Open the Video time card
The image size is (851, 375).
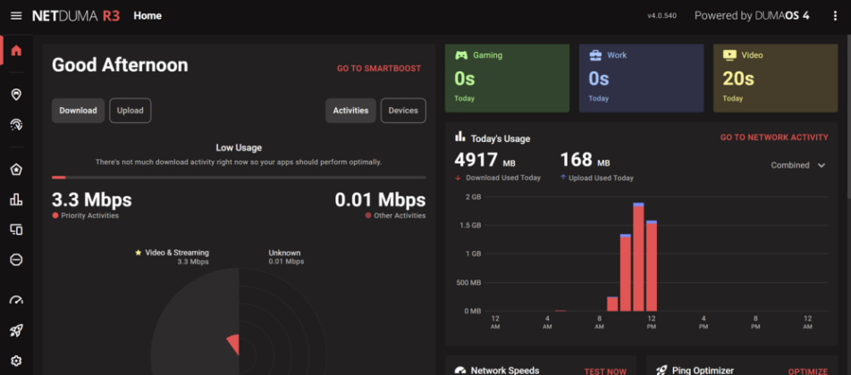coord(775,78)
